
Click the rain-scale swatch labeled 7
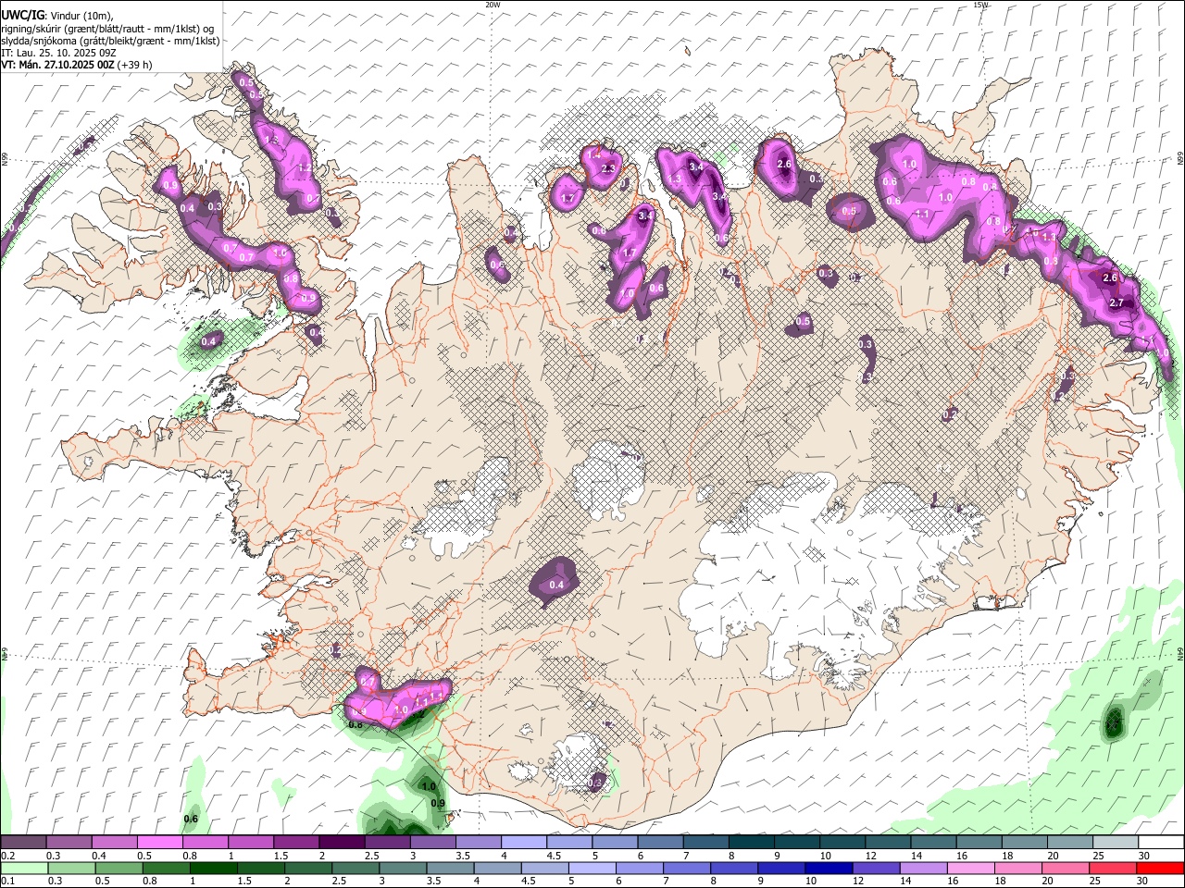(687, 868)
